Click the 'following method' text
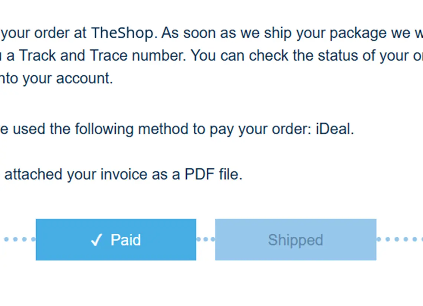 (136, 129)
